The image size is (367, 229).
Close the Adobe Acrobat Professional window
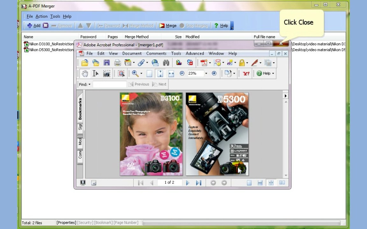(281, 44)
